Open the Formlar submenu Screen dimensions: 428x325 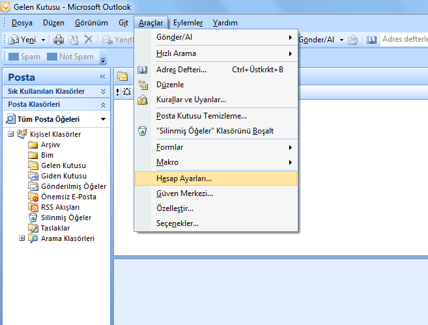coord(216,147)
